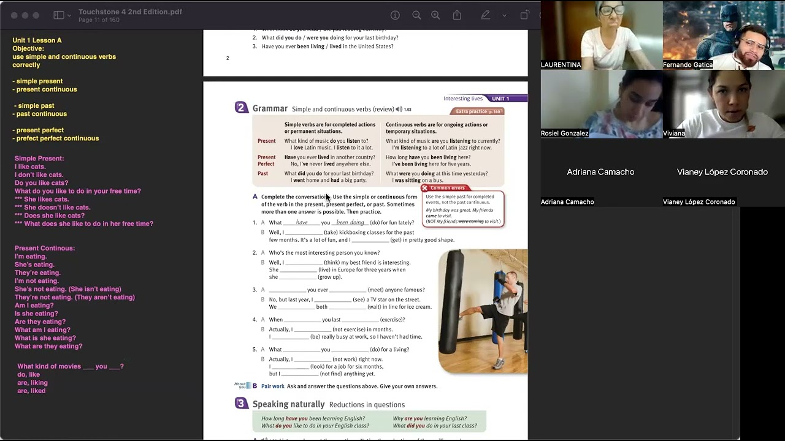785x441 pixels.
Task: Click the 'are, liked' answer option
Action: 31,391
